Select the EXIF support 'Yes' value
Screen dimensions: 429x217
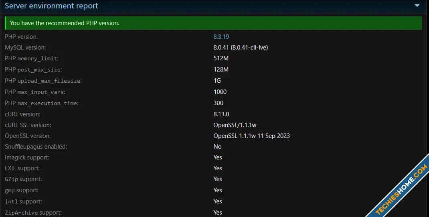[x=218, y=168]
